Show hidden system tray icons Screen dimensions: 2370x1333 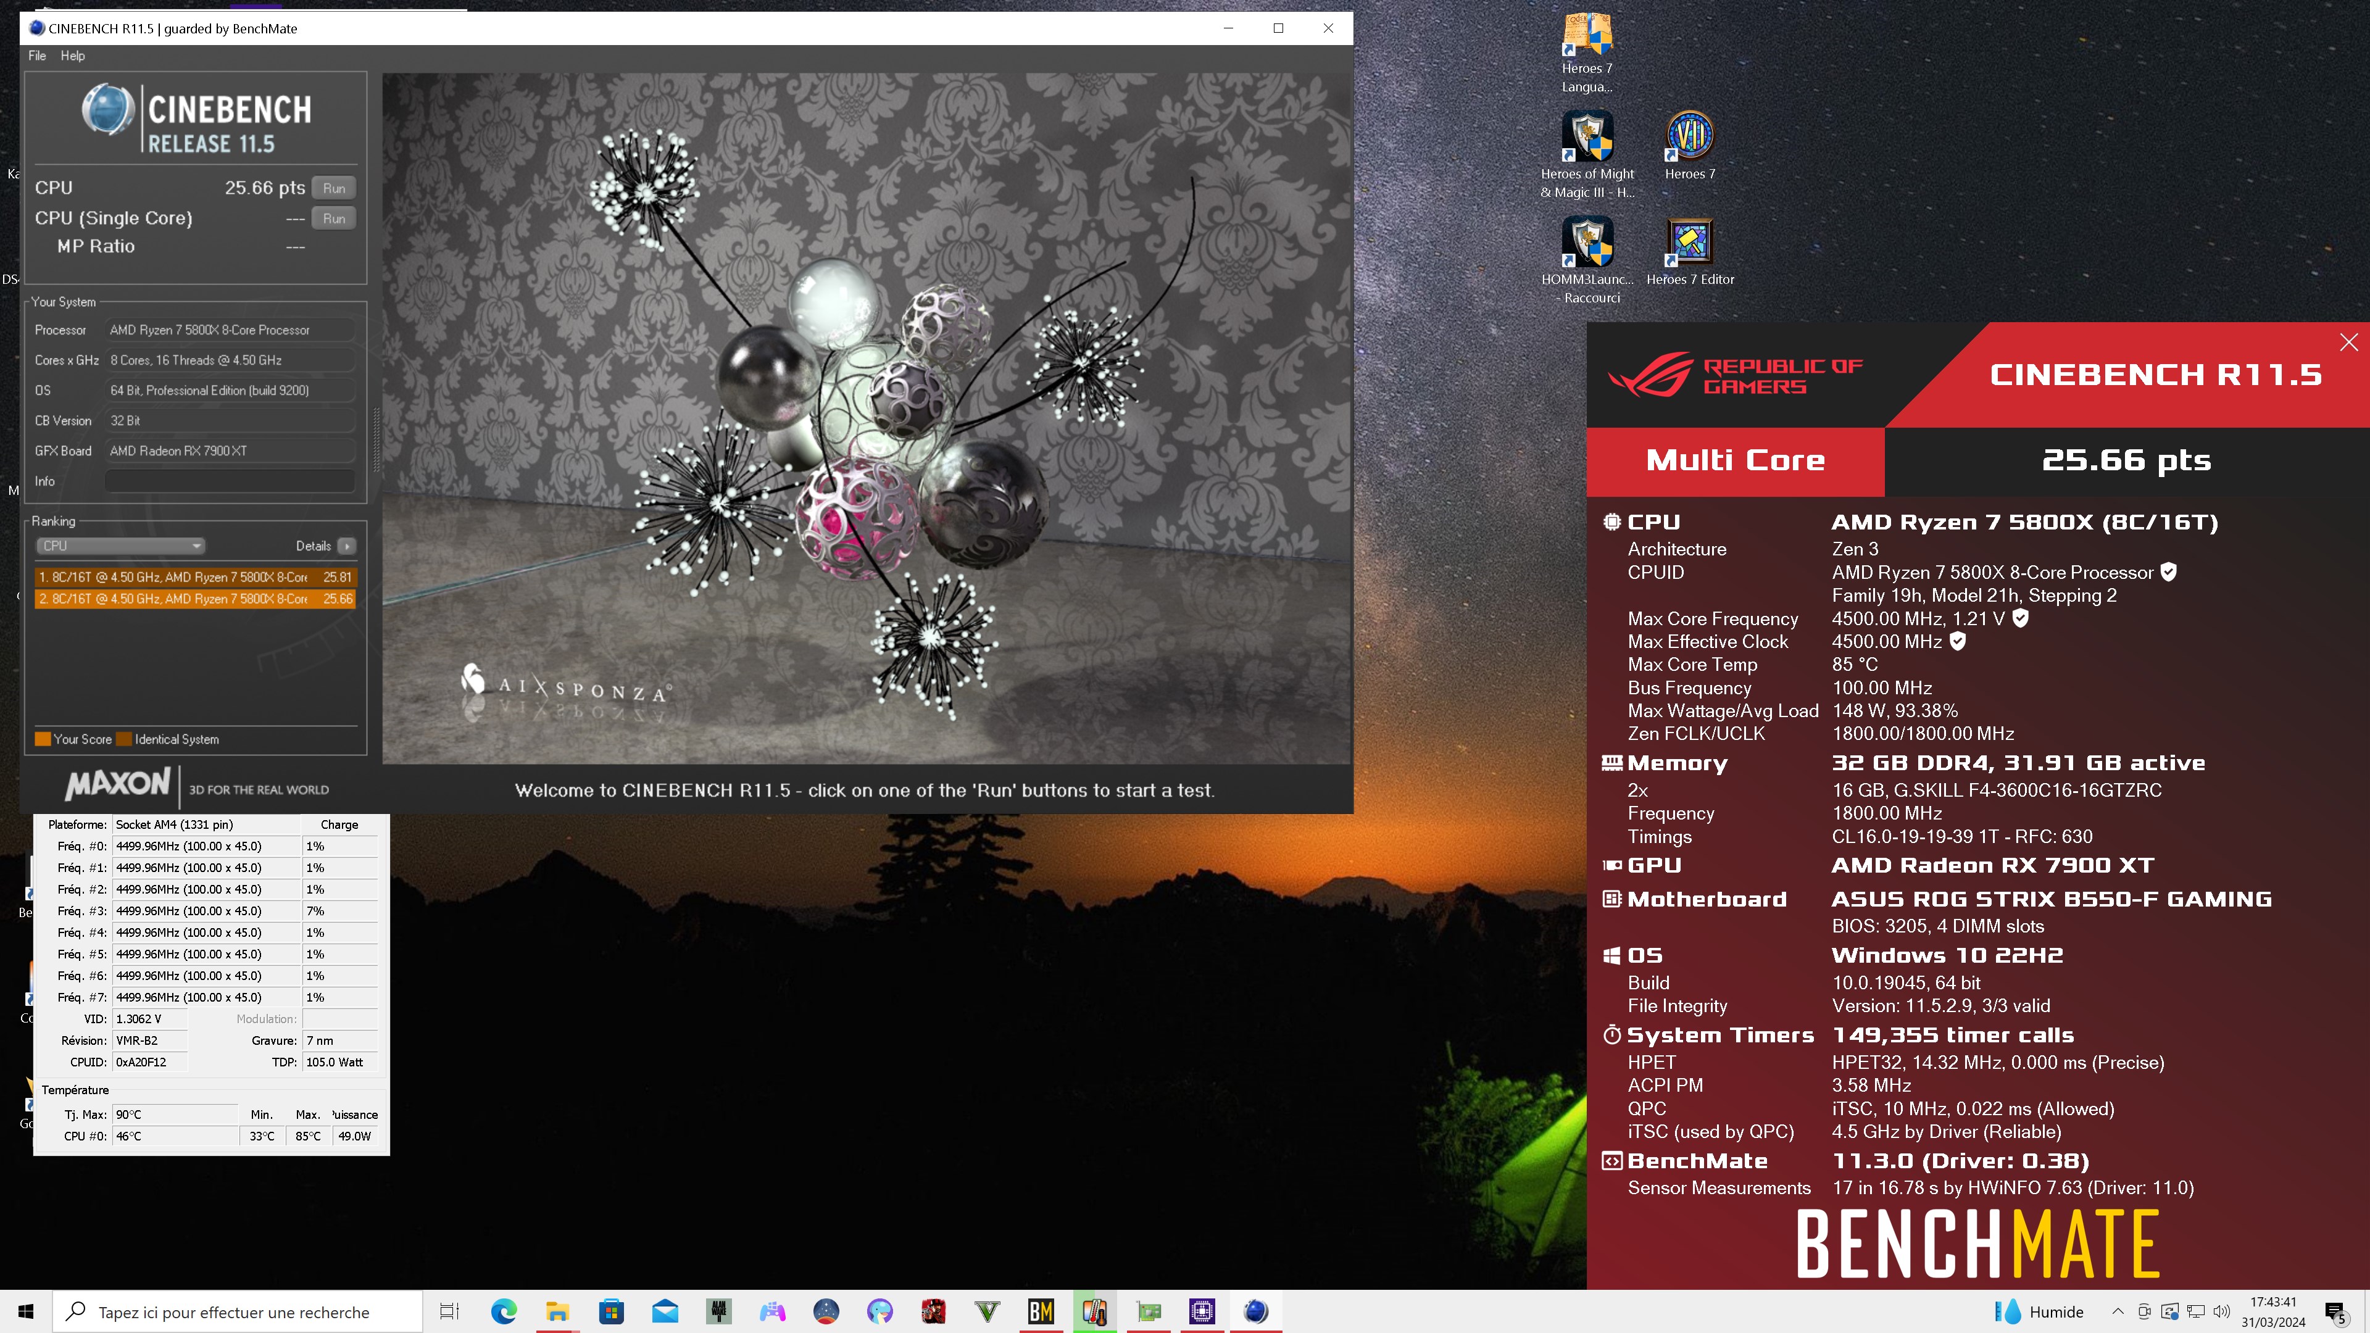click(x=2118, y=1312)
